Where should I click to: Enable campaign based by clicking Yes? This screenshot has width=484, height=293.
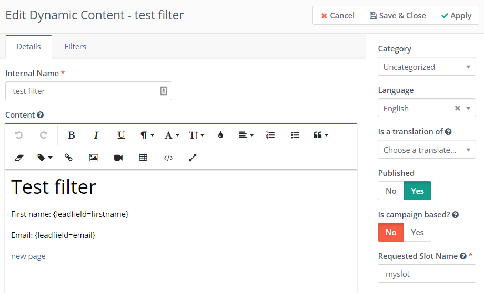(x=417, y=232)
